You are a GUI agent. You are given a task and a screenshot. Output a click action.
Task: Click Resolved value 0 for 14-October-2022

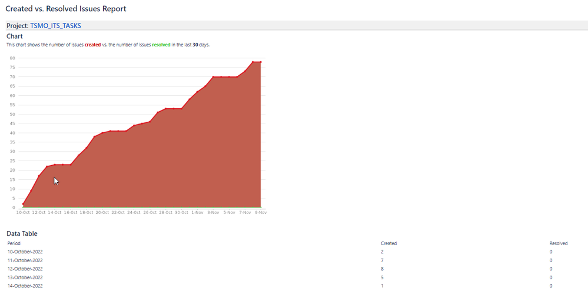click(551, 286)
